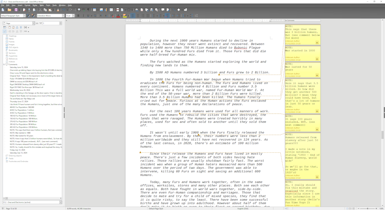Open the Liberation Mono font dropdown
The image size is (385, 210).
point(63,16)
